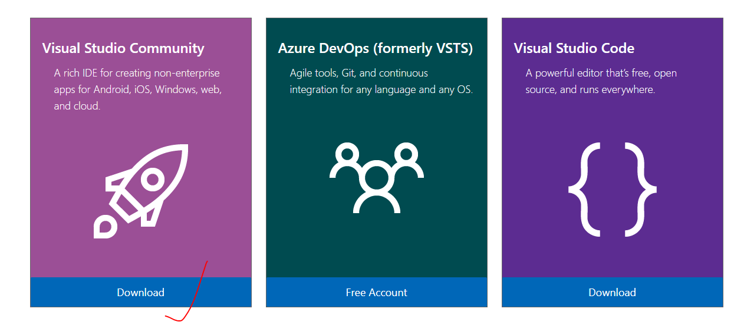Click Download button under Visual Studio Community
This screenshot has width=734, height=335.
tap(141, 292)
